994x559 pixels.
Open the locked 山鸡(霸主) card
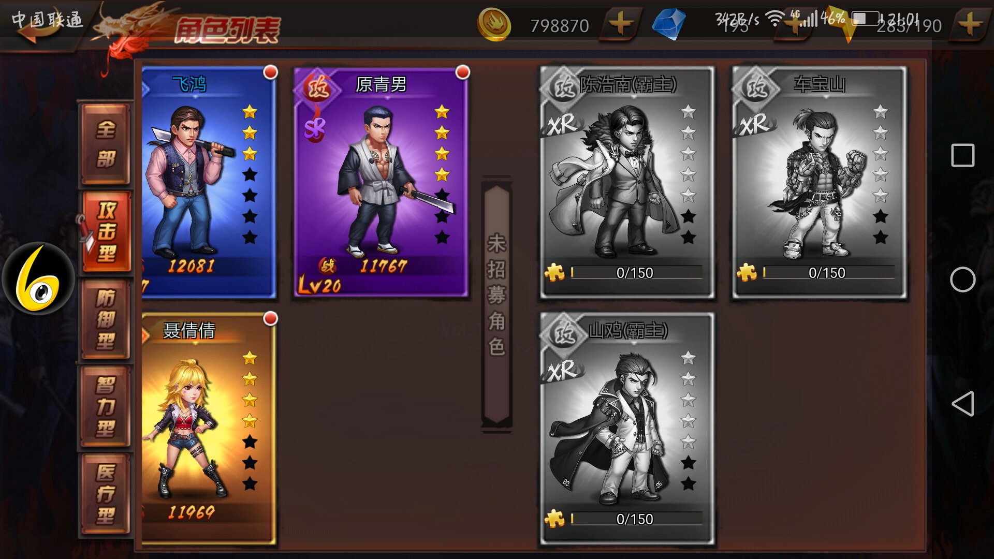(x=627, y=429)
